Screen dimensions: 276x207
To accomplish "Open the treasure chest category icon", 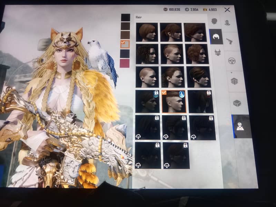I will click(x=237, y=103).
